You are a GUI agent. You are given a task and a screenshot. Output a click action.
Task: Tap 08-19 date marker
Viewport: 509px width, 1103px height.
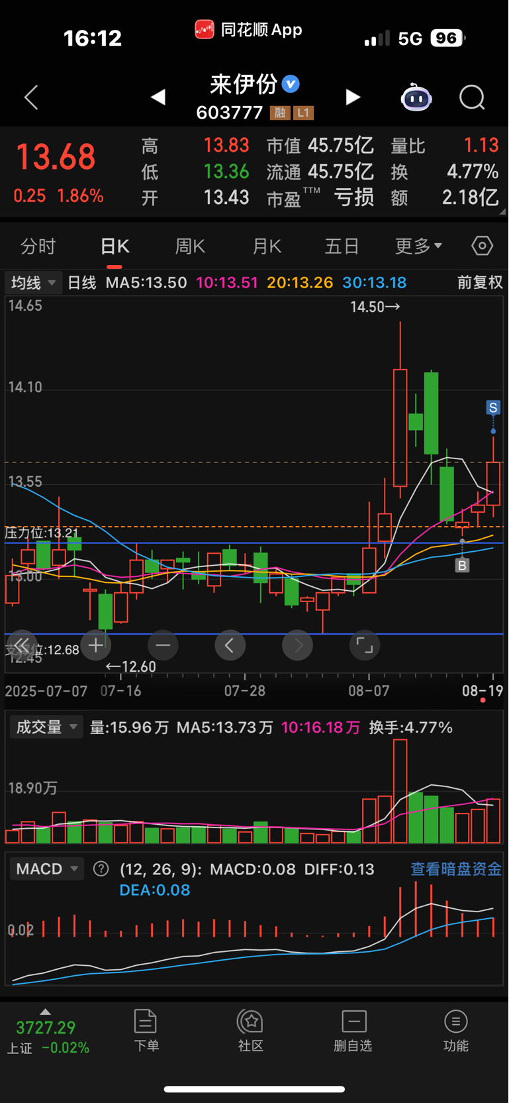coord(483,691)
